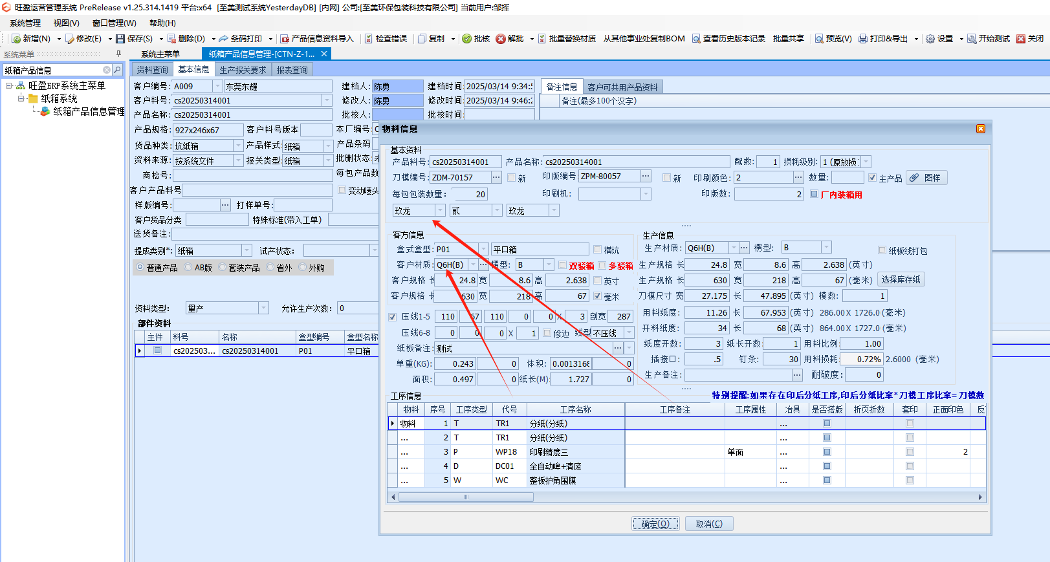Click the 确定(O) button
The width and height of the screenshot is (1050, 562).
click(x=655, y=524)
